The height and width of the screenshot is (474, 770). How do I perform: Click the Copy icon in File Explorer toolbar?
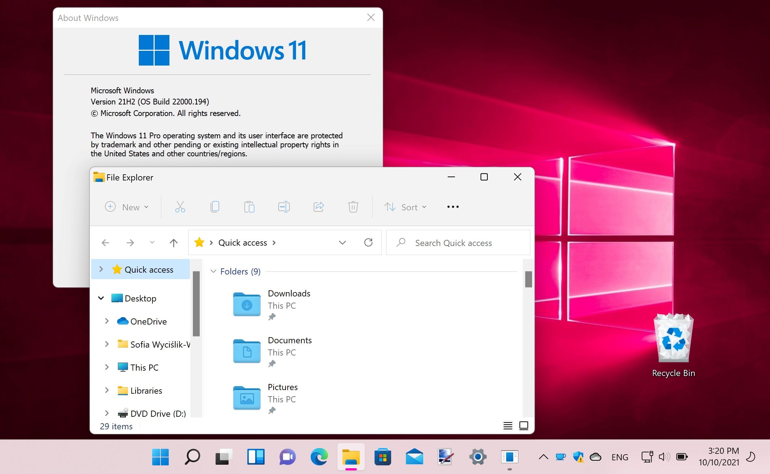pos(215,207)
